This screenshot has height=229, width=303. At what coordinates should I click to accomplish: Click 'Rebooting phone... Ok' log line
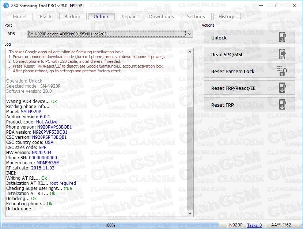(x=29, y=204)
